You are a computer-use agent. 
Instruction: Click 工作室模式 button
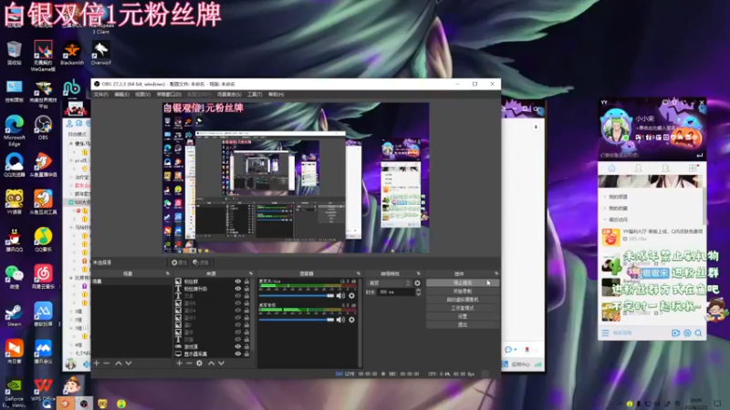coord(463,308)
